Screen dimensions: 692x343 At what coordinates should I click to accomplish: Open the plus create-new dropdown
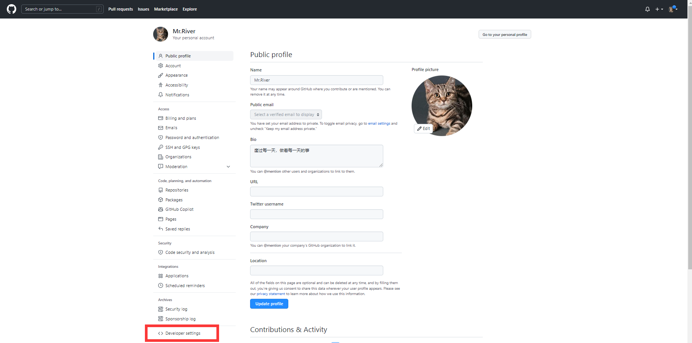(x=659, y=9)
